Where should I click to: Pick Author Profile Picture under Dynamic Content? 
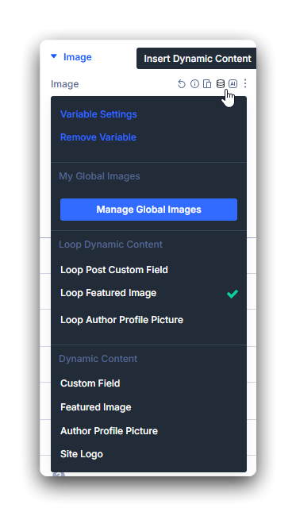(109, 431)
